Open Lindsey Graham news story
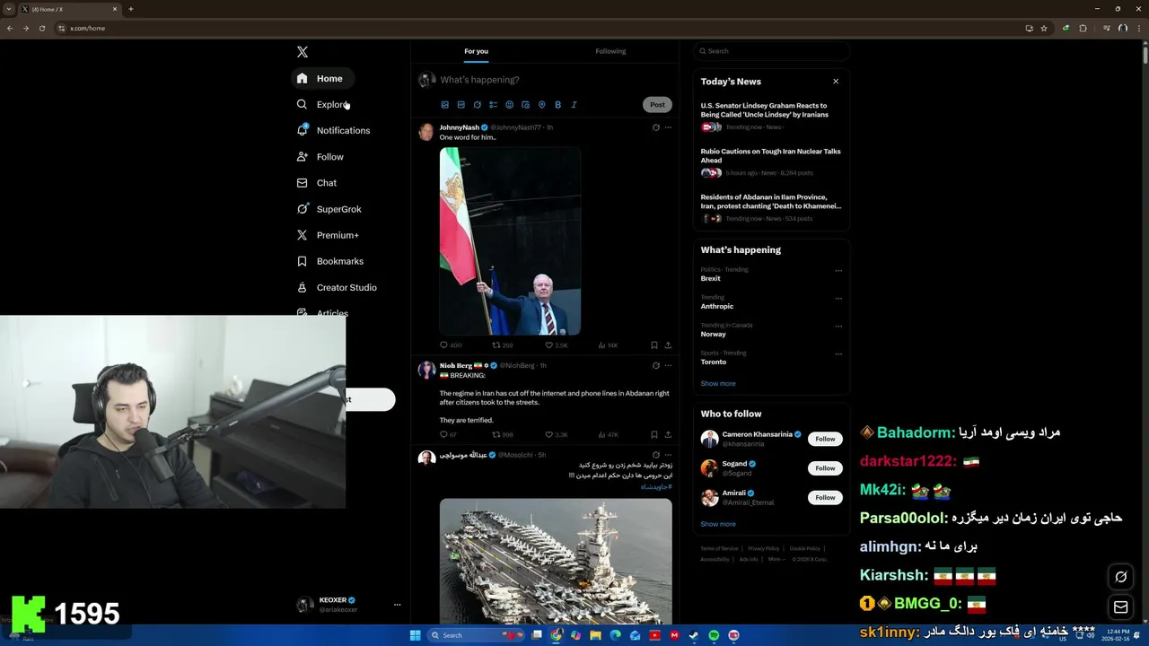Image resolution: width=1149 pixels, height=646 pixels. [771, 118]
